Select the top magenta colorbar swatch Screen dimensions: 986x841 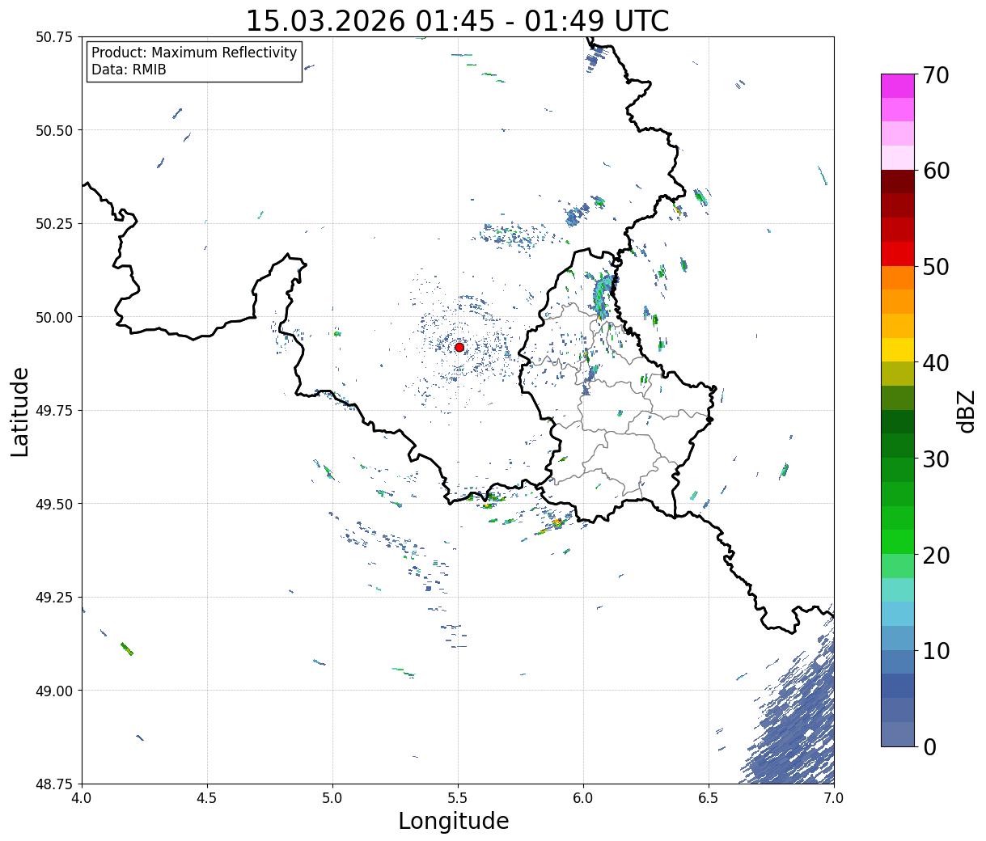coord(898,86)
